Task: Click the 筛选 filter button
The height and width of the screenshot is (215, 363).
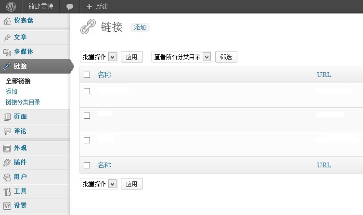Action: click(226, 57)
